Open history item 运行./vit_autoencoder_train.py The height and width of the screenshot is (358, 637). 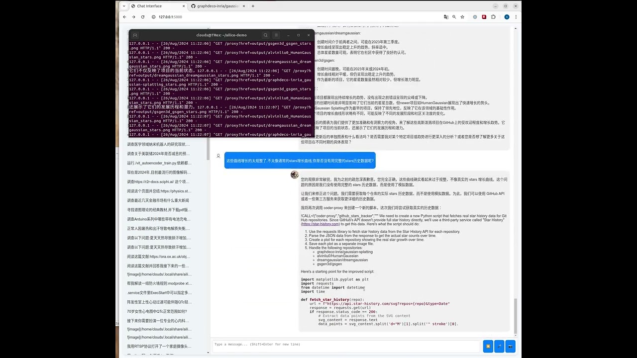(159, 163)
